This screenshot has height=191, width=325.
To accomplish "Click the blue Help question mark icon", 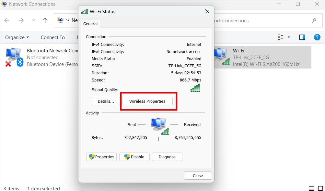I will click(317, 37).
